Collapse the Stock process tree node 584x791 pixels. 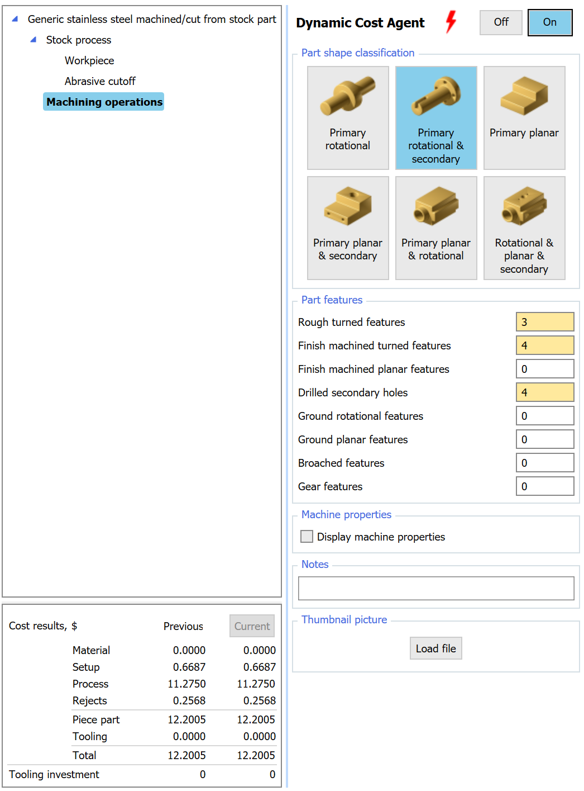tap(33, 40)
